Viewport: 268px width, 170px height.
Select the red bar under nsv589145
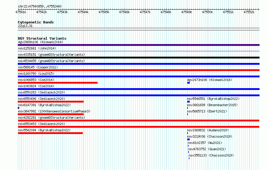[x=139, y=70]
